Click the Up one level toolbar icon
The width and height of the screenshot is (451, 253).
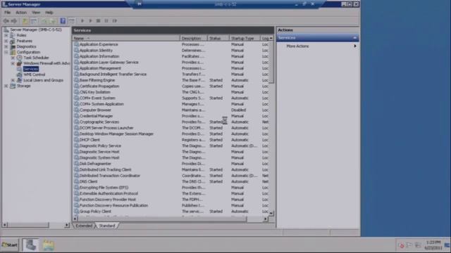coord(25,21)
